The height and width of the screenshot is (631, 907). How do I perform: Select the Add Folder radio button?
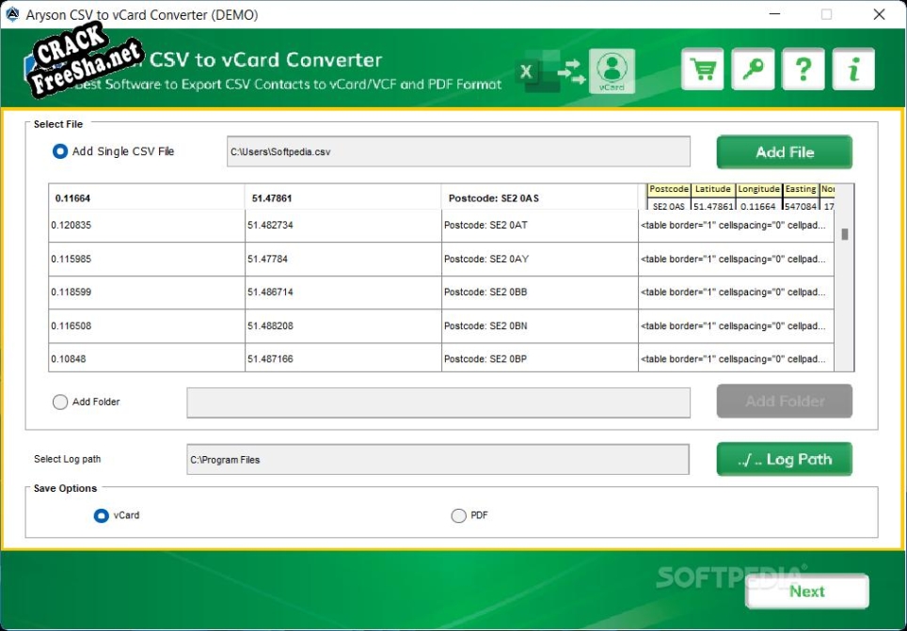tap(60, 402)
